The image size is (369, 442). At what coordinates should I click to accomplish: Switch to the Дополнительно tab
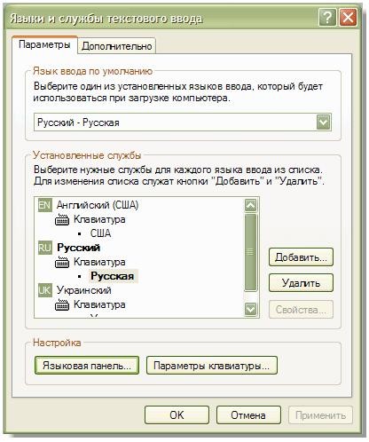[x=117, y=46]
